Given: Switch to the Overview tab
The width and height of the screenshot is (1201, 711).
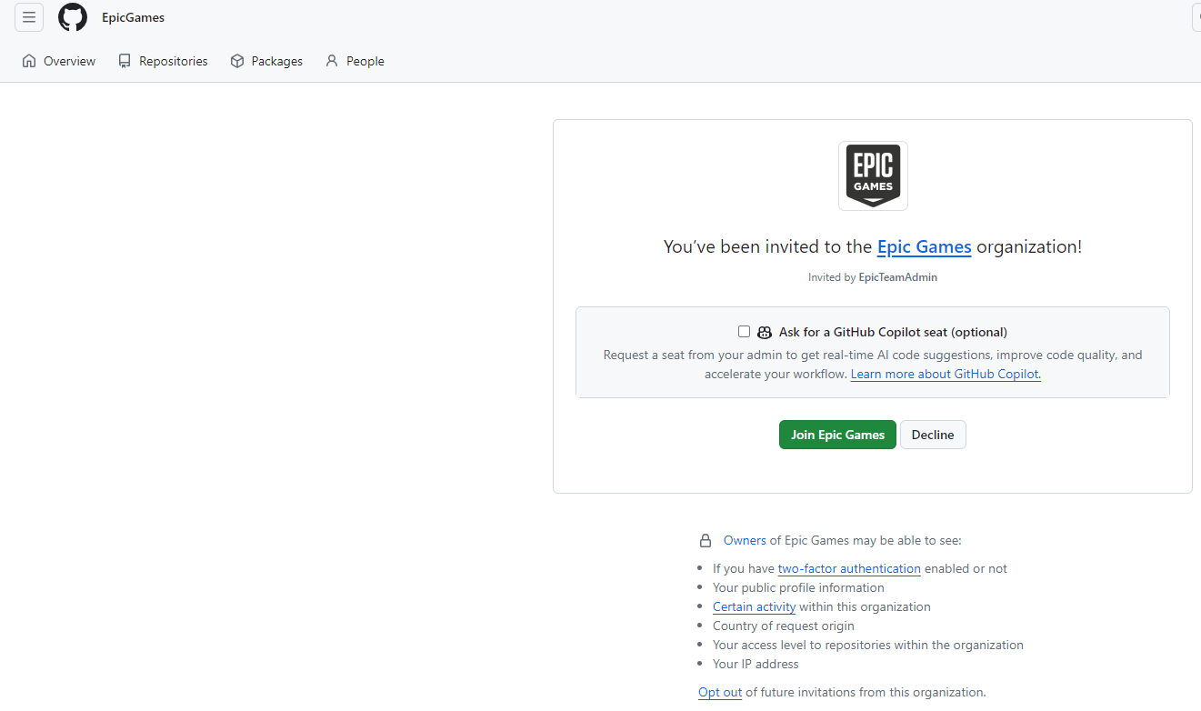Looking at the screenshot, I should click(58, 61).
